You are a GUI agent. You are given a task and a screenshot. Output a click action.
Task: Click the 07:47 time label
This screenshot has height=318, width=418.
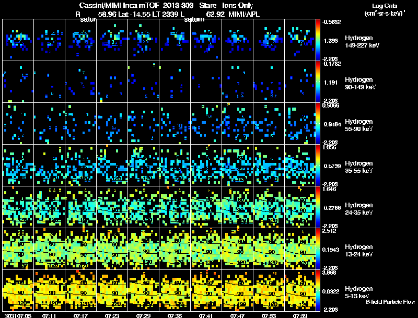tap(237, 316)
